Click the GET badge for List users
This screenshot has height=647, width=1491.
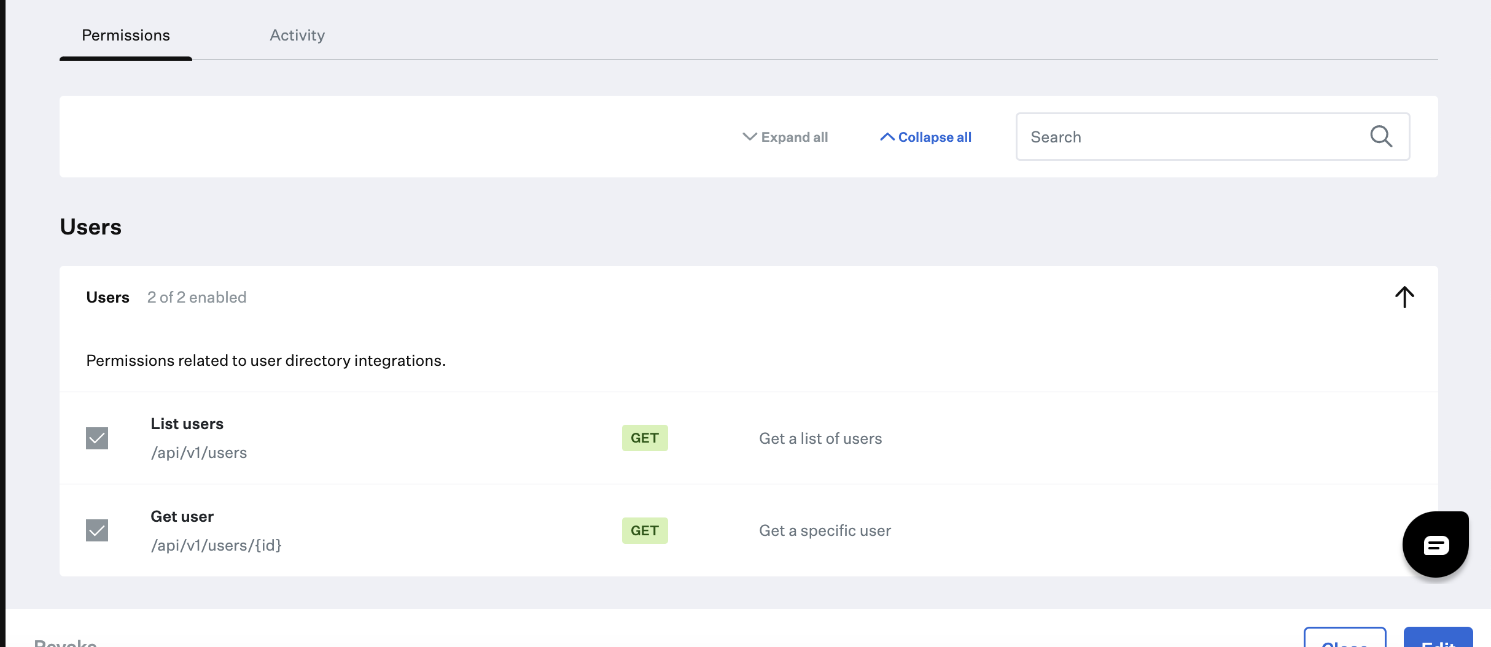click(x=644, y=438)
